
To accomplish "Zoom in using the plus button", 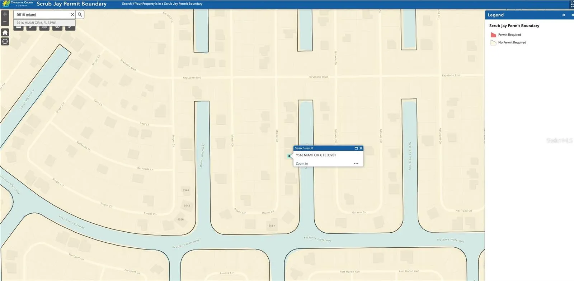I will pyautogui.click(x=5, y=14).
